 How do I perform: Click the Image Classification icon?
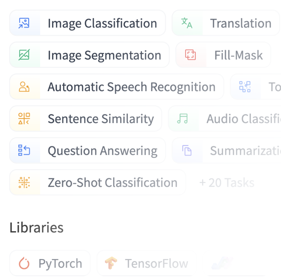(x=24, y=23)
